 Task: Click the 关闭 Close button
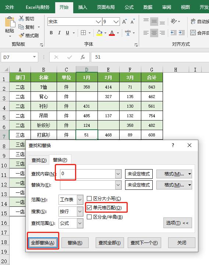click(182, 243)
